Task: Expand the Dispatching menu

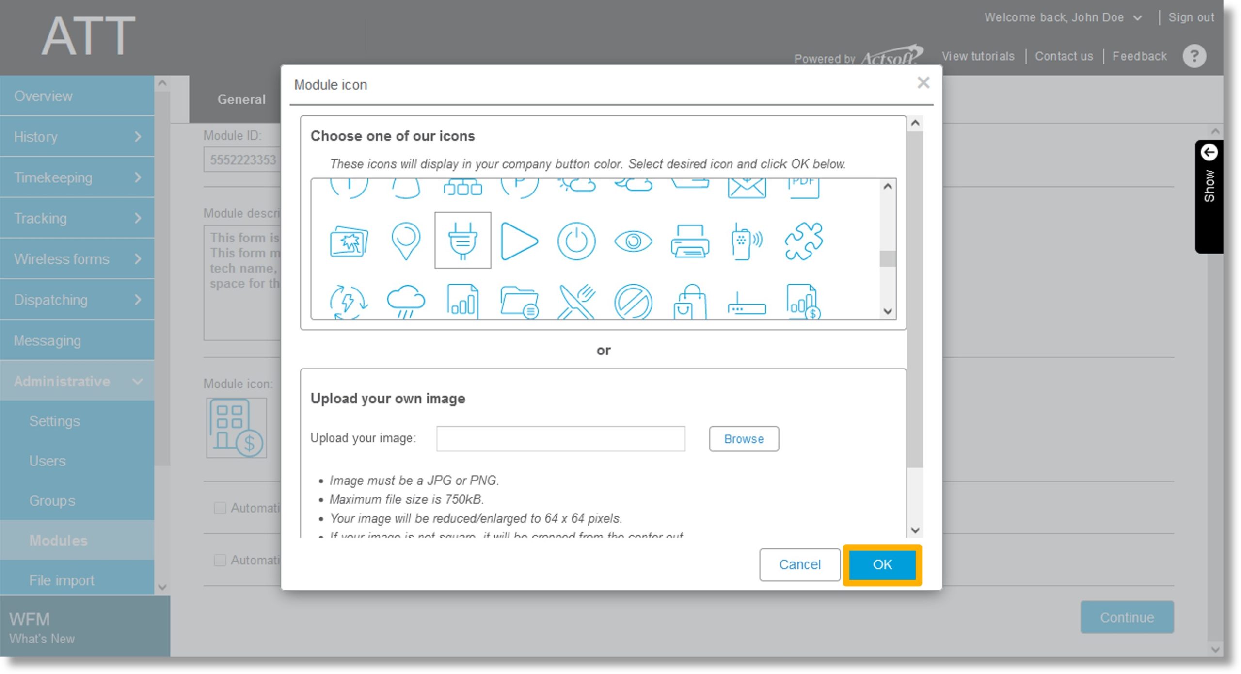Action: point(77,300)
